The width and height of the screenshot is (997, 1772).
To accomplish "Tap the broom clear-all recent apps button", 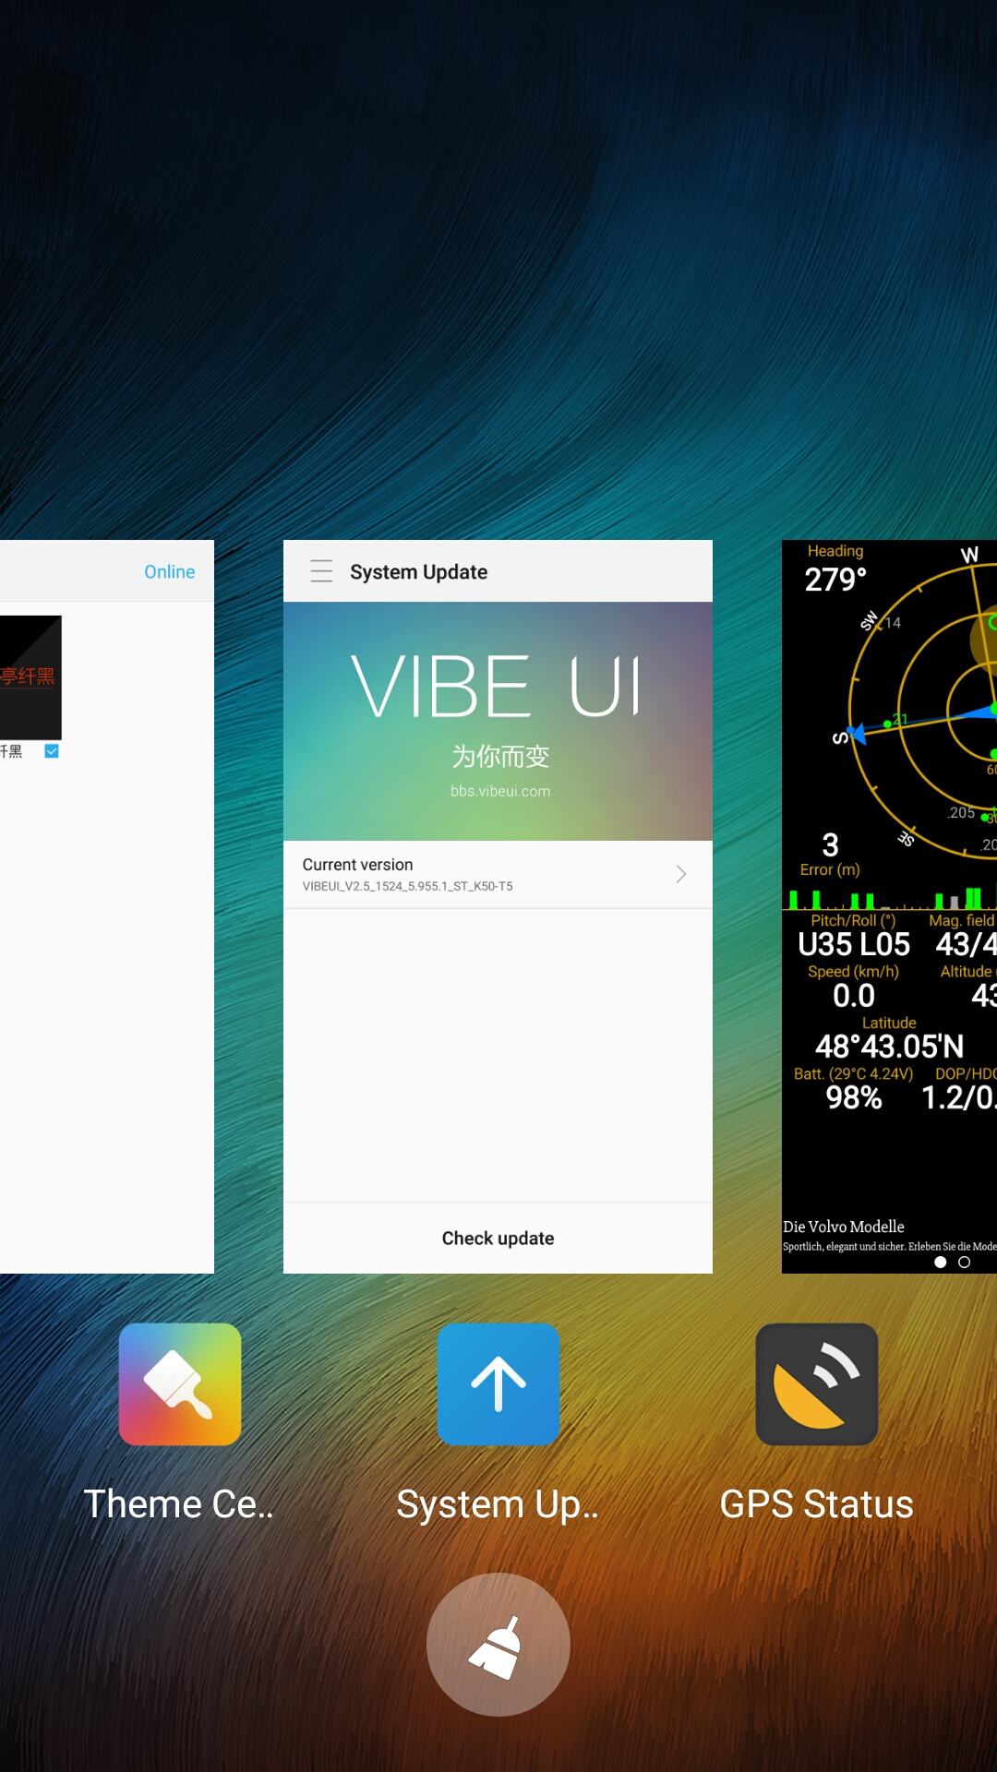I will coord(498,1645).
